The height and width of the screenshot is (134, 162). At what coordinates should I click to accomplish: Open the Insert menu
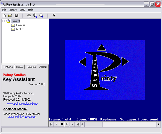[x=13, y=10]
